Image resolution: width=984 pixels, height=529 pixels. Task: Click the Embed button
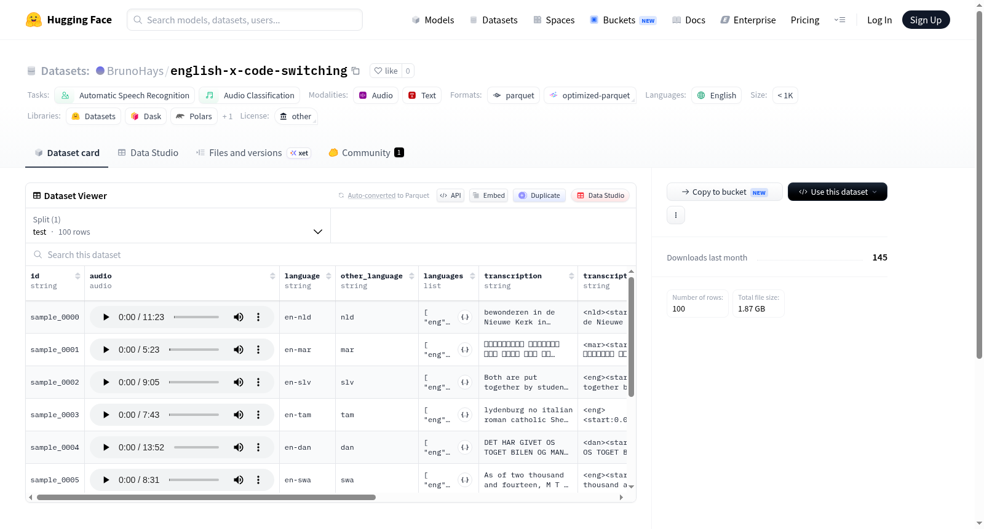point(488,195)
